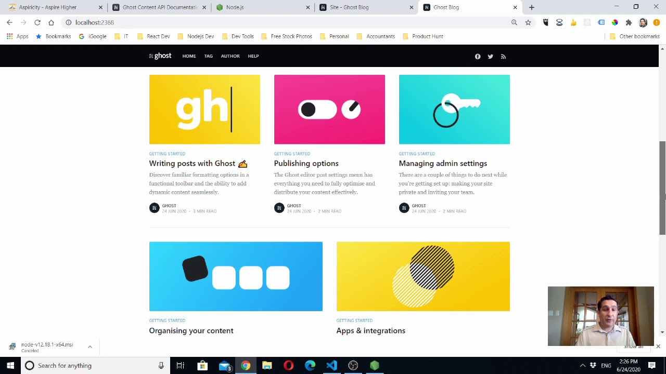Click the pink toggle-switch post thumbnail
Viewport: 666px width, 374px height.
pos(329,110)
